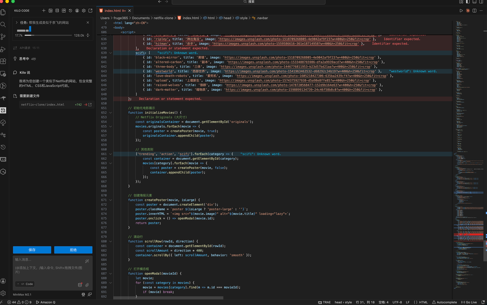Open the Search view in activity bar

pos(3,24)
